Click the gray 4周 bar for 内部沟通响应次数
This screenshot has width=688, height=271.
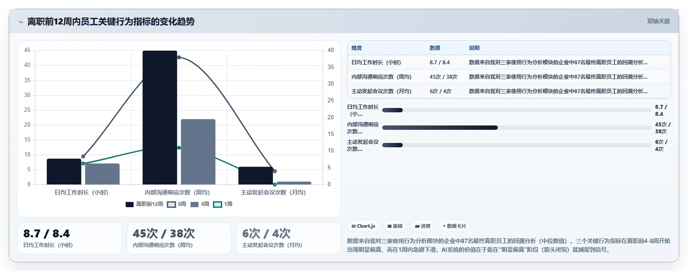198,152
